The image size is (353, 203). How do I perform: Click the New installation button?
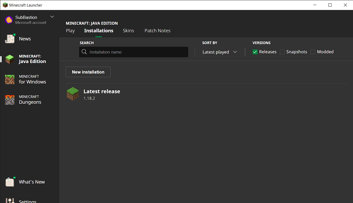[x=88, y=72]
